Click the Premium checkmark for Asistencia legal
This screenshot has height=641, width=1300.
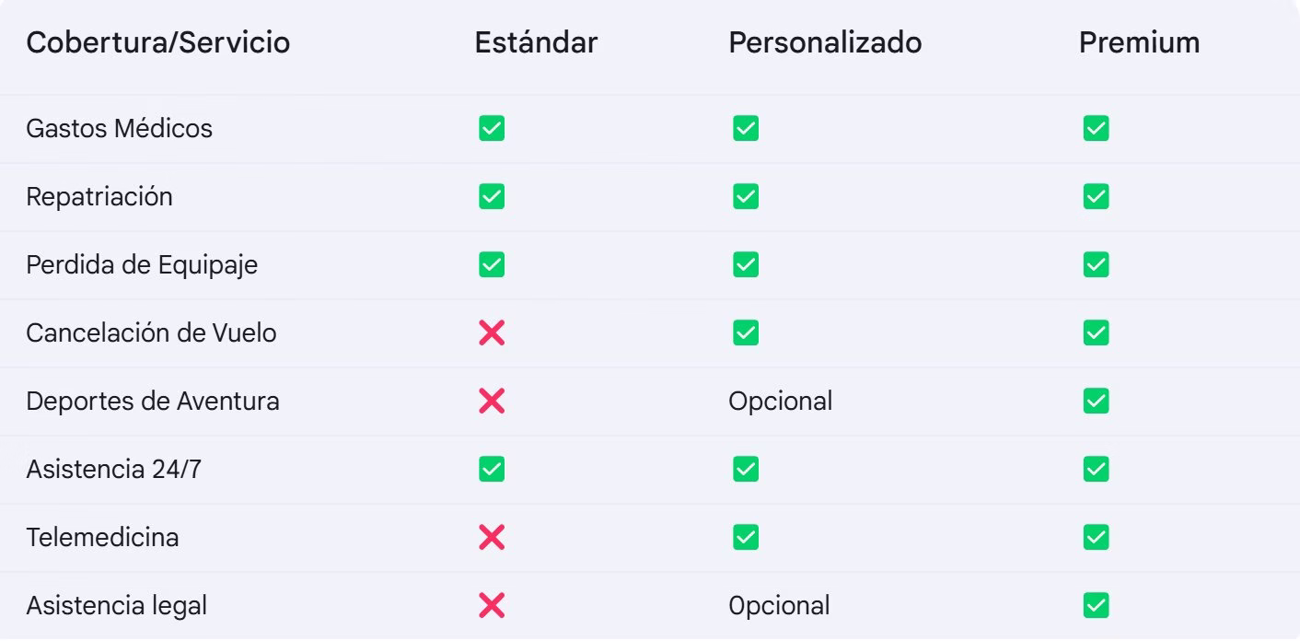1096,605
